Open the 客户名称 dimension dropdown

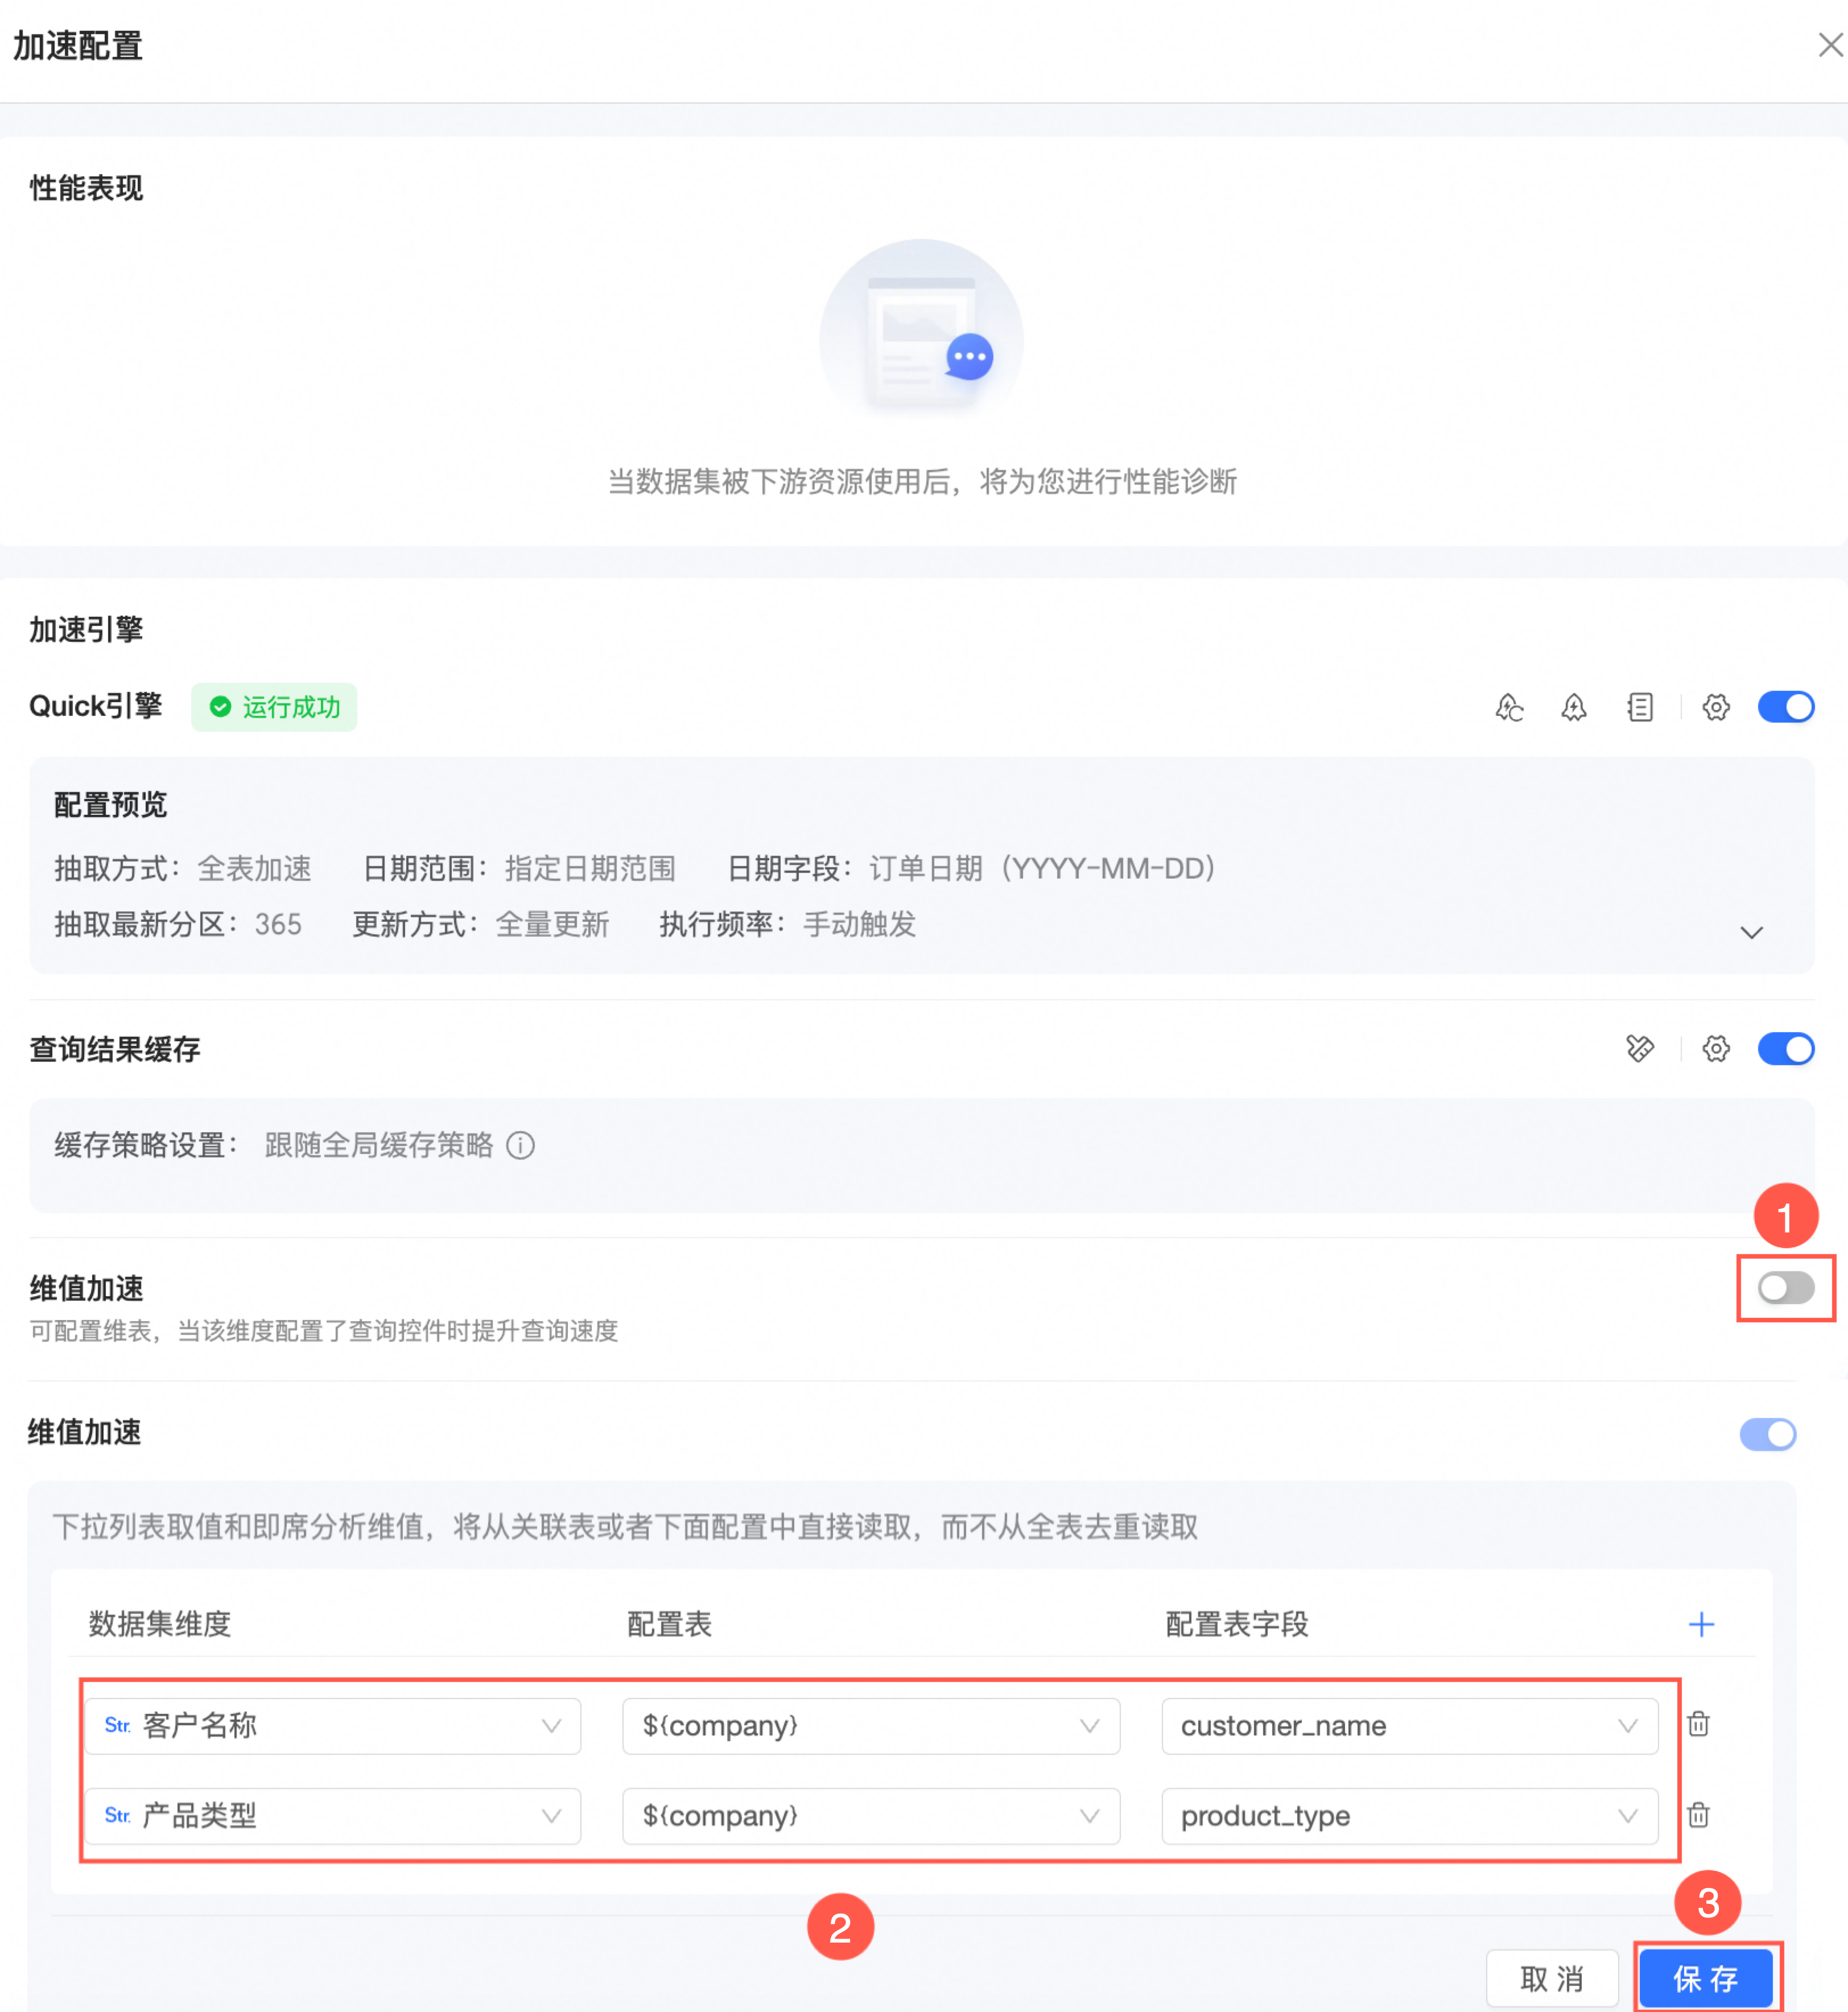coord(332,1726)
